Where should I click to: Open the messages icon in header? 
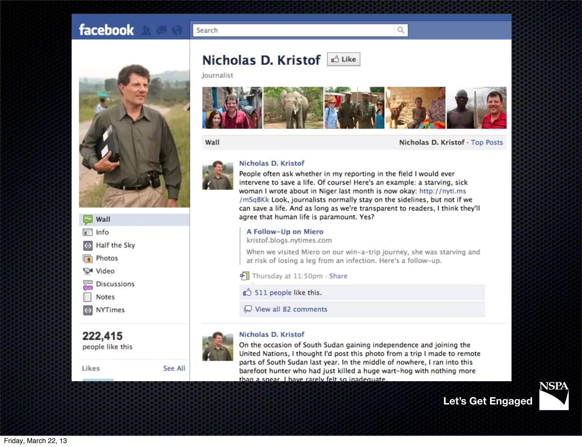[162, 30]
